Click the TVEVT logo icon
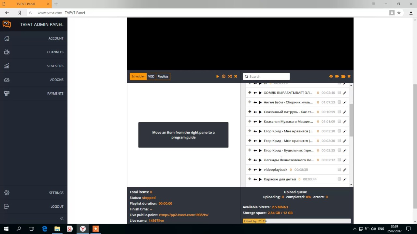 tap(7, 24)
